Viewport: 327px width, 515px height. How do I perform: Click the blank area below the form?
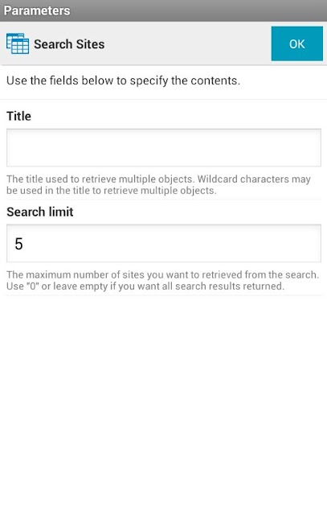(163, 404)
